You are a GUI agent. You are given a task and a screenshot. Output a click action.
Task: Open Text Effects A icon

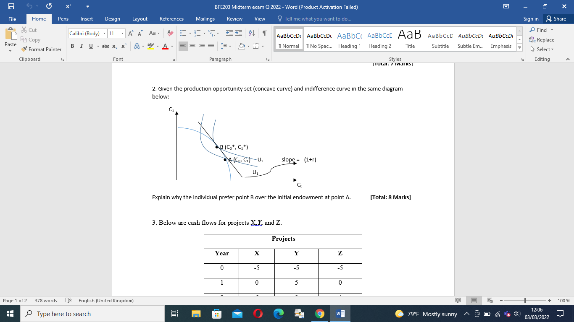(x=136, y=46)
